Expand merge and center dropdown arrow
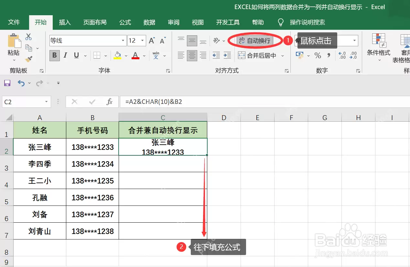The width and height of the screenshot is (410, 267). point(282,56)
